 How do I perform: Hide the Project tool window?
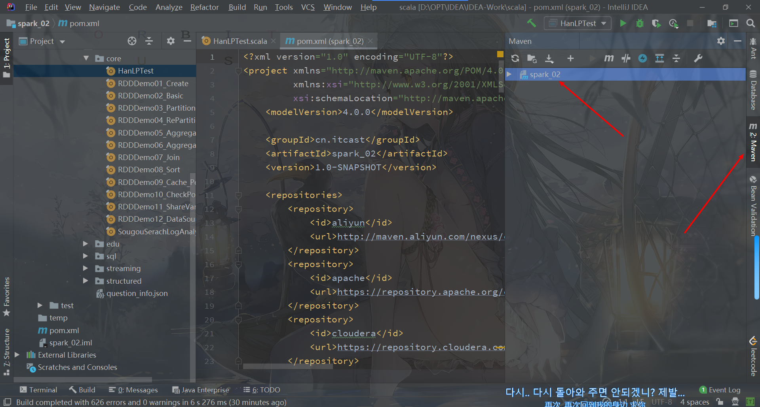tap(187, 41)
